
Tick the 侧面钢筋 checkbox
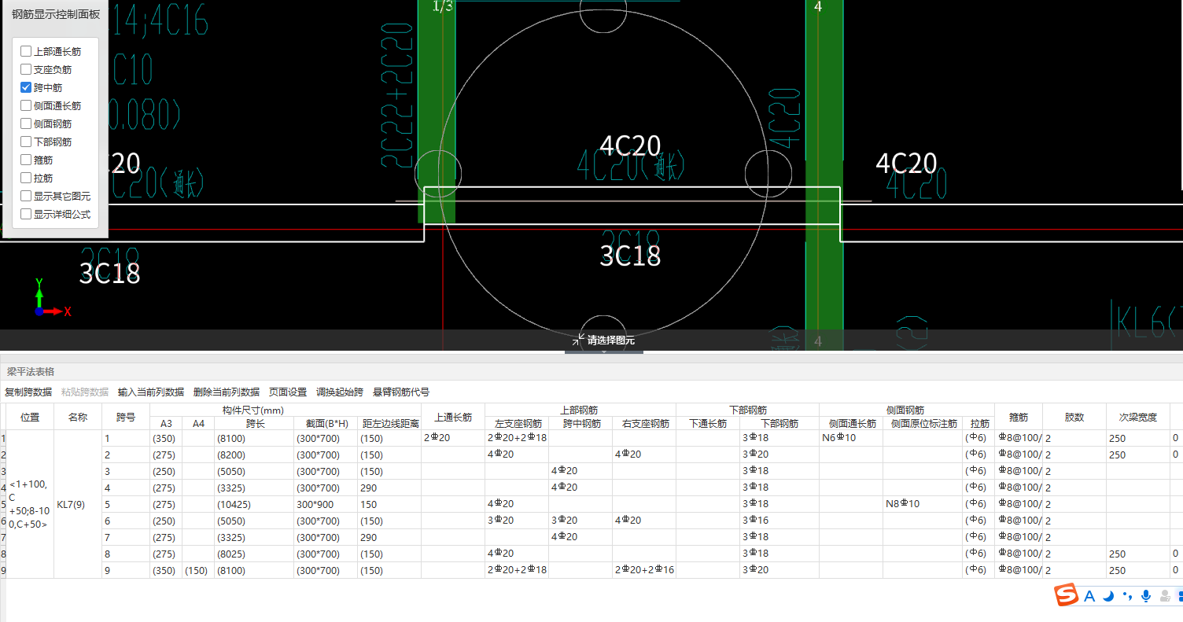(26, 123)
